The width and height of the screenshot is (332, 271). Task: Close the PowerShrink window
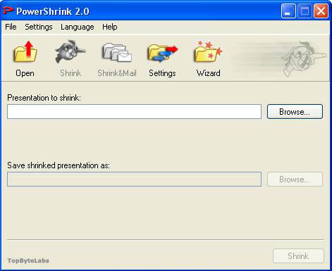click(321, 11)
